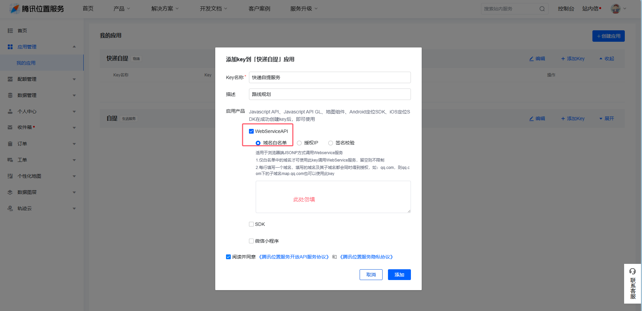Click the user avatar icon
Viewport: 642px width, 311px height.
point(616,9)
